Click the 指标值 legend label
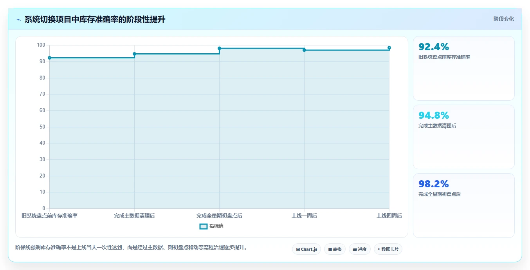This screenshot has width=530, height=270. (x=216, y=226)
